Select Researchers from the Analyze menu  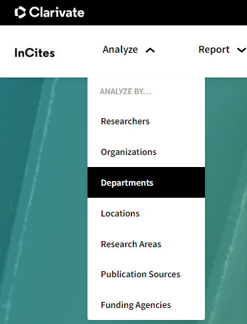click(146, 122)
